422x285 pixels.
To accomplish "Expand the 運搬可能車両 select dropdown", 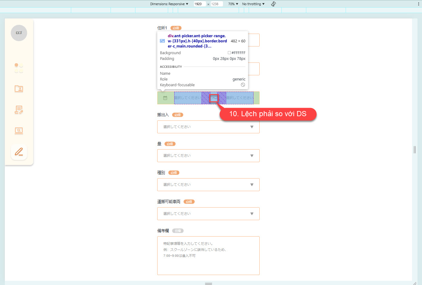I will (x=208, y=214).
